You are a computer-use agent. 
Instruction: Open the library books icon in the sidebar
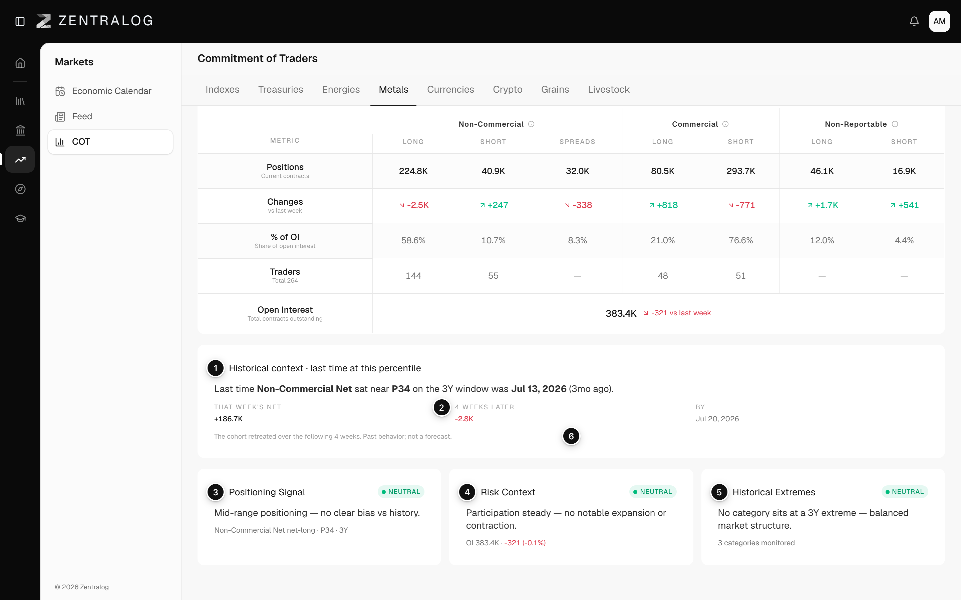point(20,101)
